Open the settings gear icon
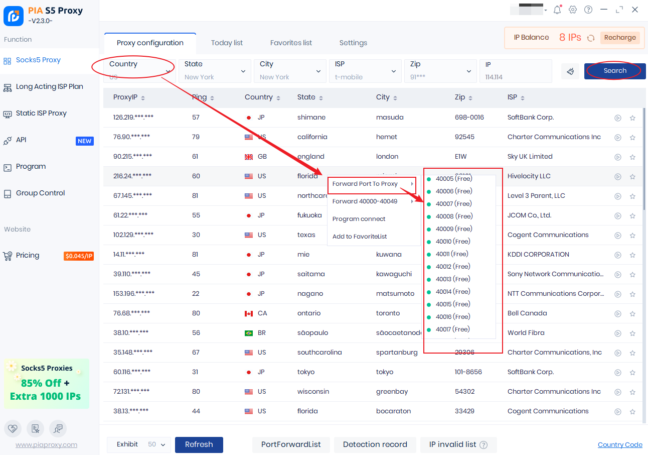The image size is (648, 455). tap(573, 10)
